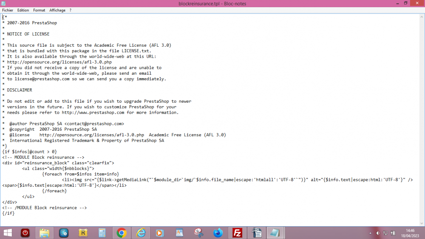Click the line '2007-2016 PrestaShop'
The height and width of the screenshot is (239, 425).
pos(32,23)
